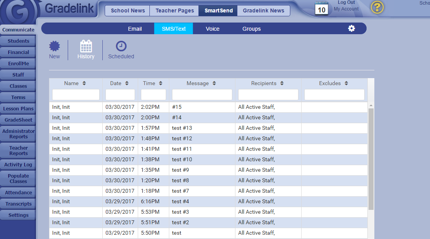Sort table by Recipients column arrows
Viewport: 430px width, 239px height.
coord(282,83)
